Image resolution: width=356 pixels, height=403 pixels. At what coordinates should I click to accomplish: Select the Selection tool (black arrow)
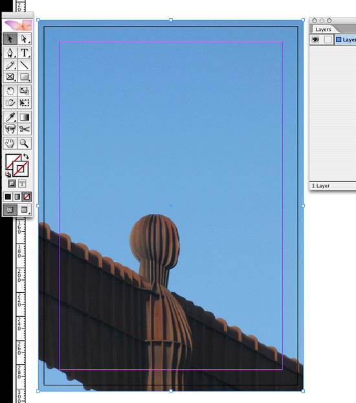(x=10, y=39)
